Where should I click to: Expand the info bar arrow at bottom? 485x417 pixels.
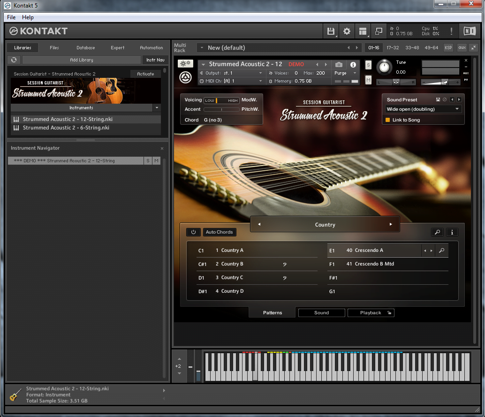(164, 390)
